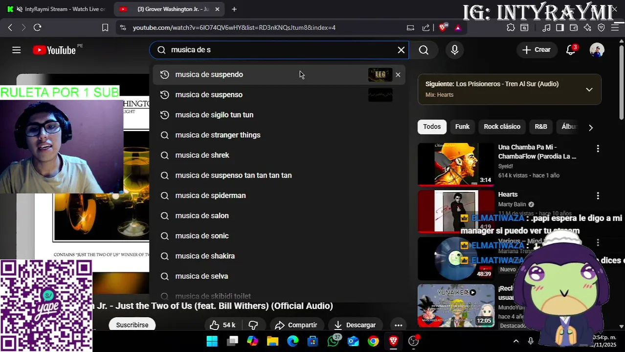Select the Rock clásico filter chip

(x=502, y=127)
